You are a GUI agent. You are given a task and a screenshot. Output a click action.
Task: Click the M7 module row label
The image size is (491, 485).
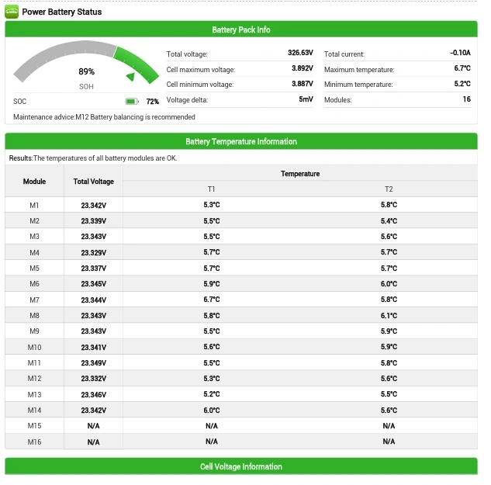pos(34,300)
